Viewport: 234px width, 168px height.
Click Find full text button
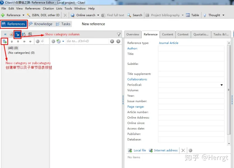coord(113,15)
